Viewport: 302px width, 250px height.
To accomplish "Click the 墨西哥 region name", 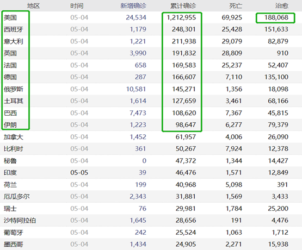I will click(x=13, y=244).
